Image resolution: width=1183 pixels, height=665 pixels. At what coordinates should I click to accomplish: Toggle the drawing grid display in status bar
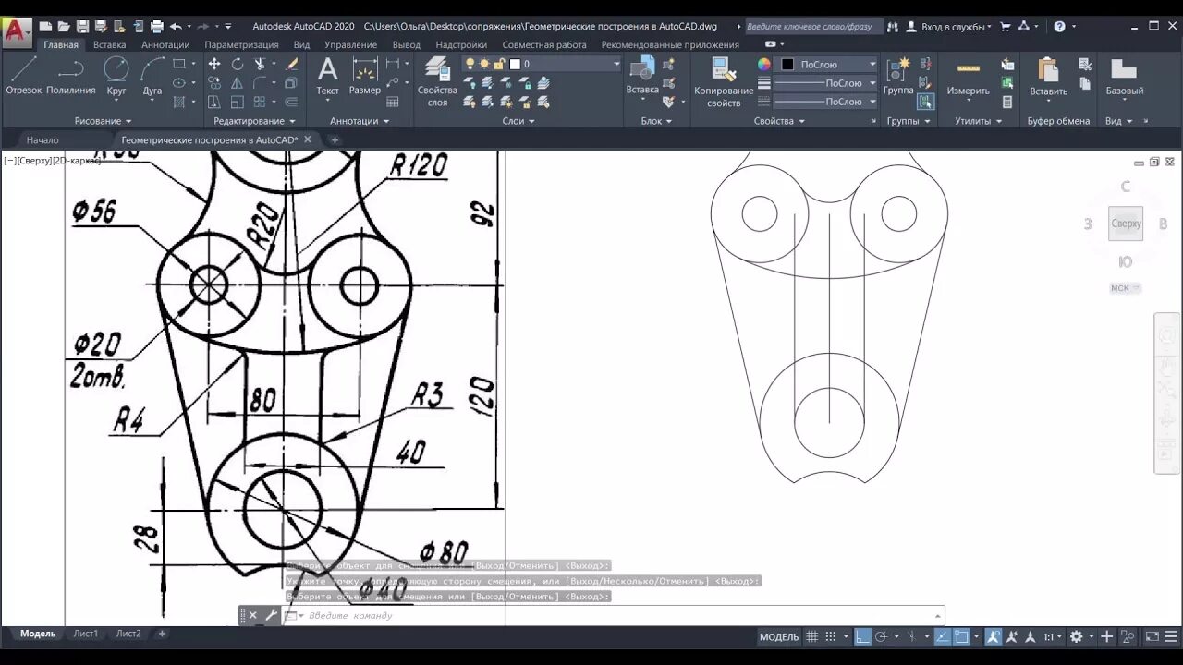[811, 636]
